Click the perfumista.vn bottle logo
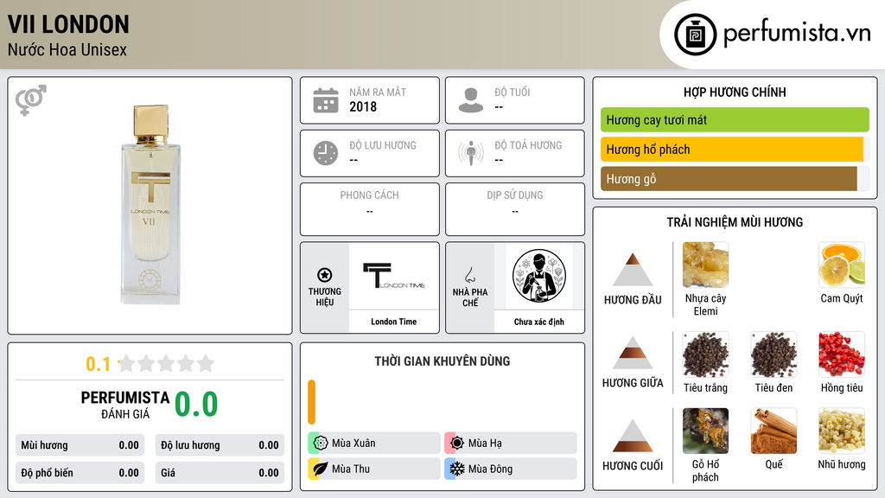885x498 pixels. coord(695,35)
